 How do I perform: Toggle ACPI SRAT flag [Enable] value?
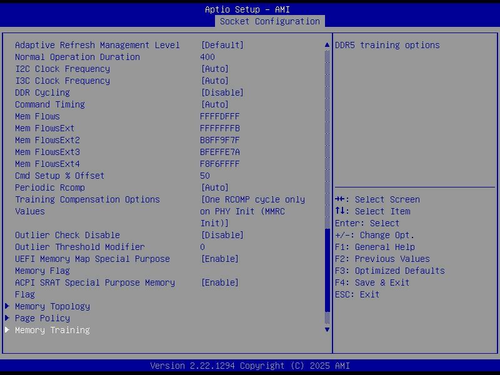(220, 282)
